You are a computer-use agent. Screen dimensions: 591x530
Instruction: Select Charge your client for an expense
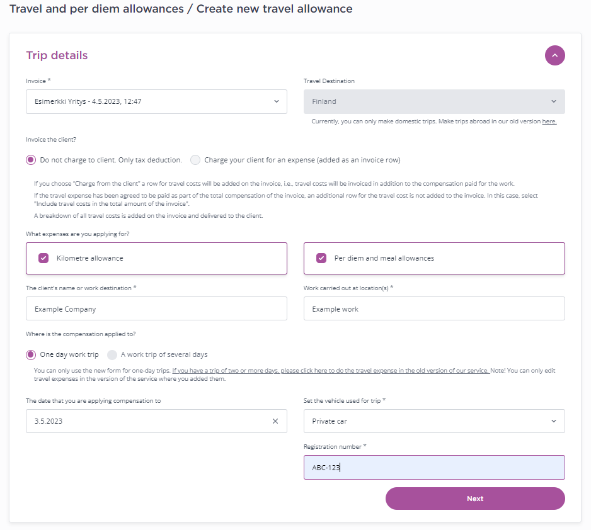point(195,160)
